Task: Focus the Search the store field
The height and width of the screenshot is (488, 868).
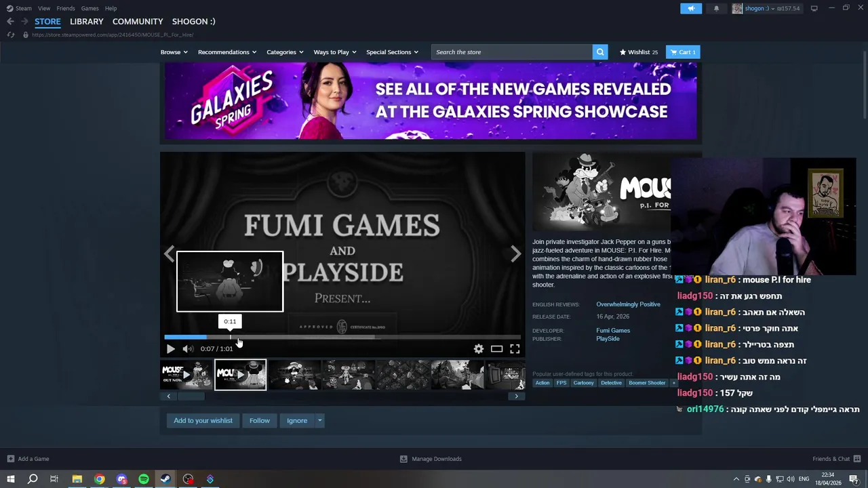Action: (x=511, y=52)
